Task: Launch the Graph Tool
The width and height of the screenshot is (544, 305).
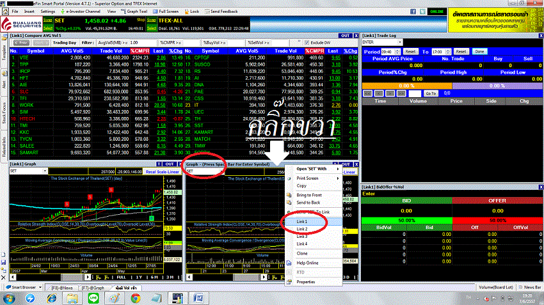Action: click(x=134, y=12)
